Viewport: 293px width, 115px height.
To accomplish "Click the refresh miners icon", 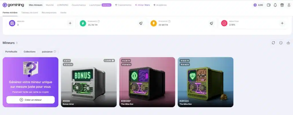I will pos(273,43).
